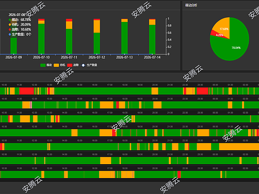Click orange segment of 2026-07-14 bar
Viewport: 259px width, 194px height.
(152, 22)
